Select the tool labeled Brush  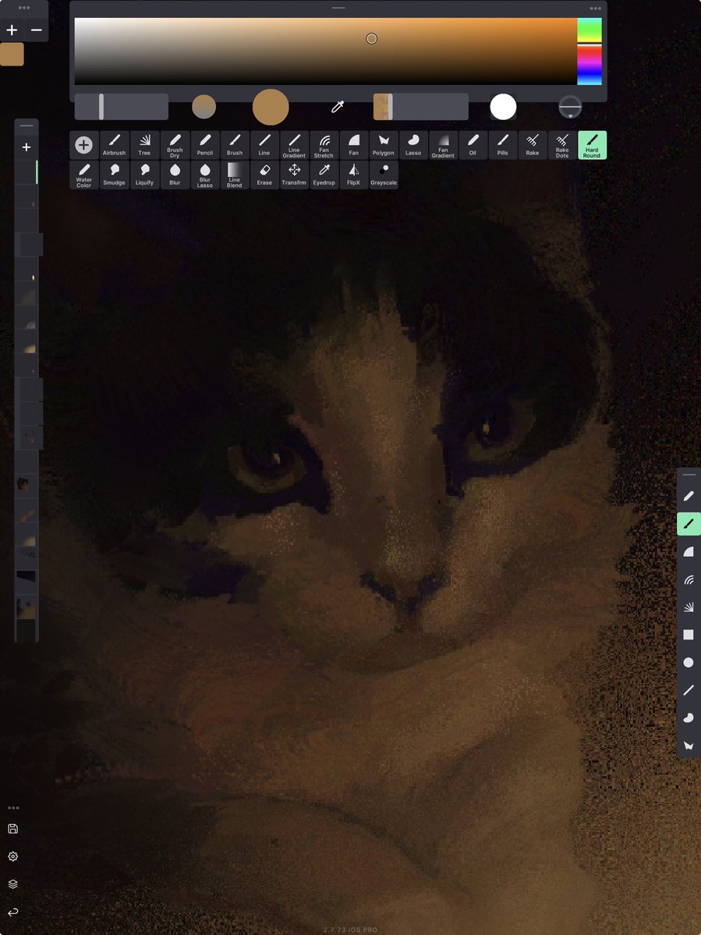(x=234, y=145)
